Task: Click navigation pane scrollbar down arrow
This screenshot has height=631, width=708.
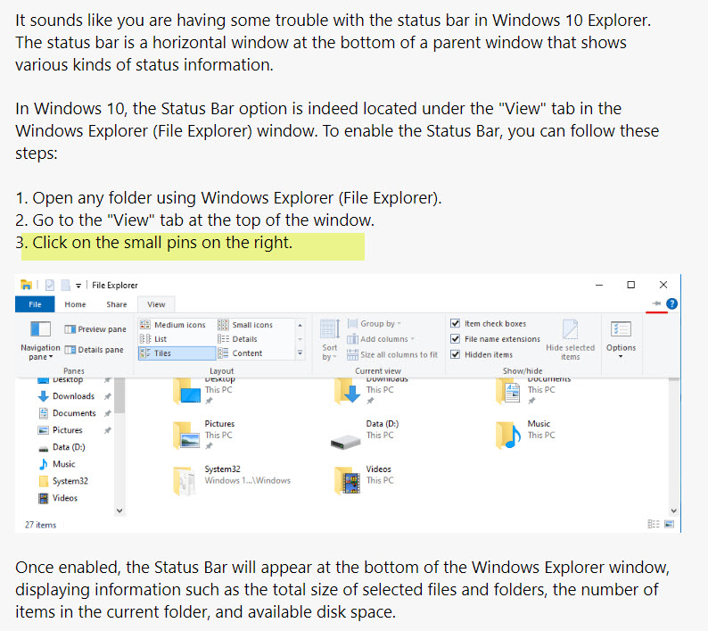Action: point(119,511)
